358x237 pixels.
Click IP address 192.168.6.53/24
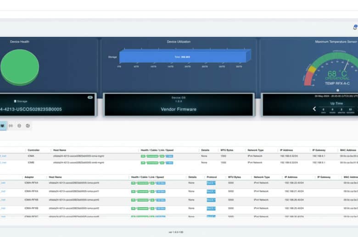[289, 163]
